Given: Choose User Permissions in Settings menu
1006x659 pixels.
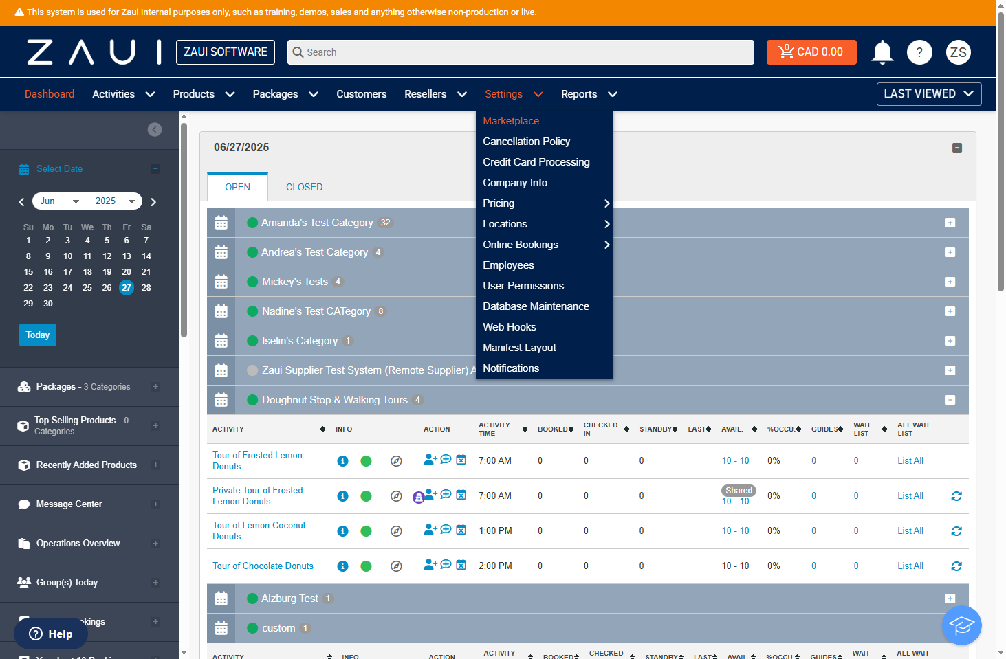Looking at the screenshot, I should (523, 286).
